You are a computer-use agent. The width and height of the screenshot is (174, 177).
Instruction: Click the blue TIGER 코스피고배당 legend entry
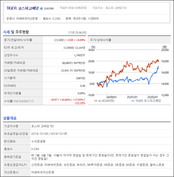point(146,101)
